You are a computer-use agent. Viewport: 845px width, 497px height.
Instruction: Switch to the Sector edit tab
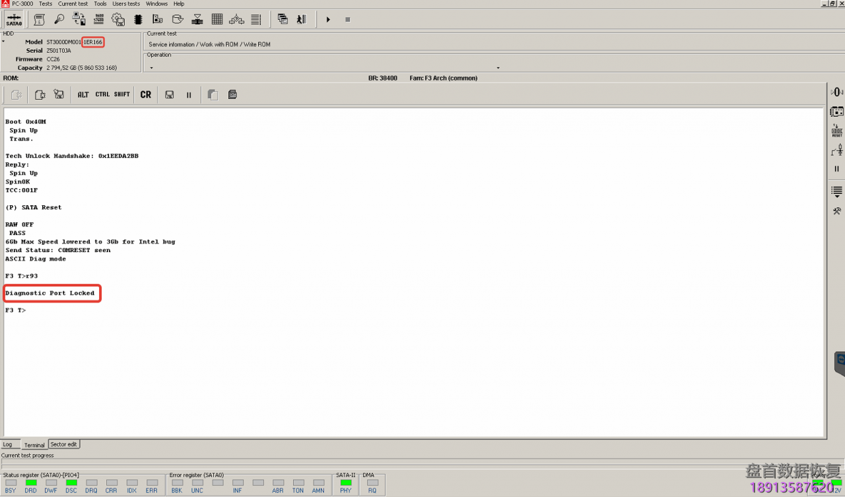tap(64, 445)
